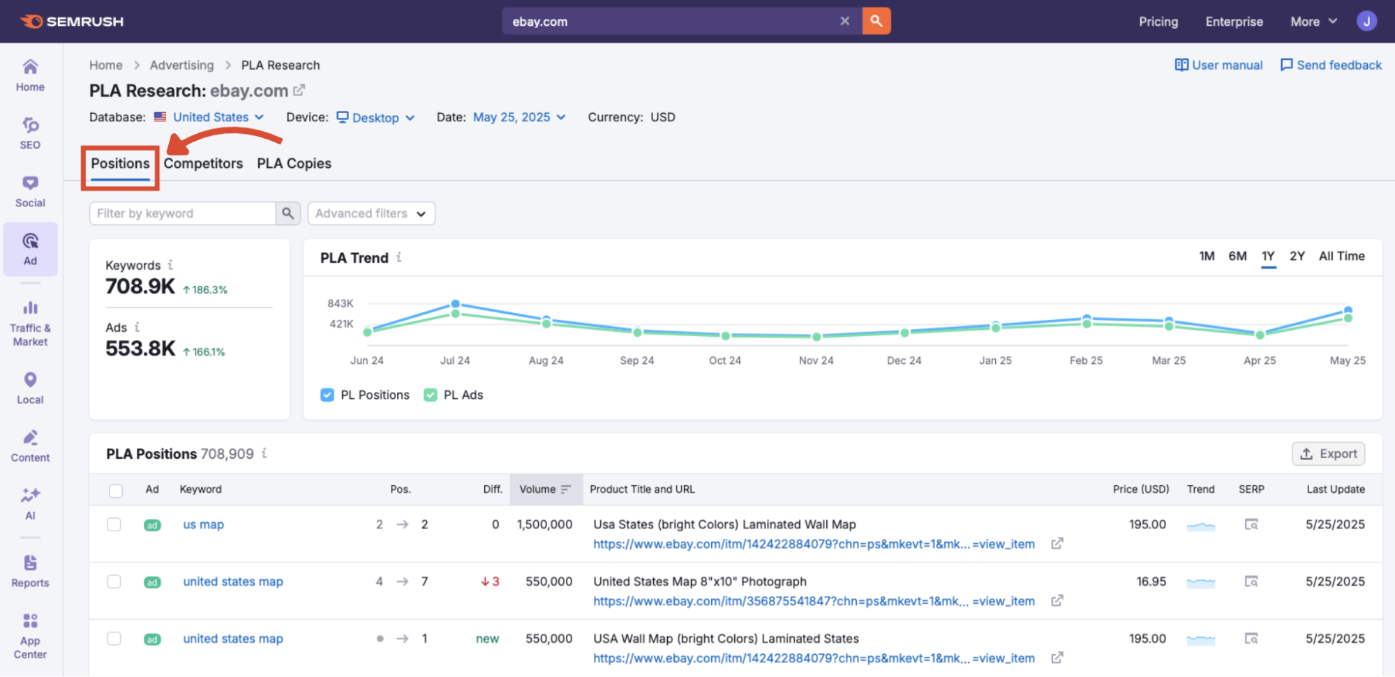Go to Traffic & Market section
Viewport: 1395px width, 677px height.
[x=30, y=324]
